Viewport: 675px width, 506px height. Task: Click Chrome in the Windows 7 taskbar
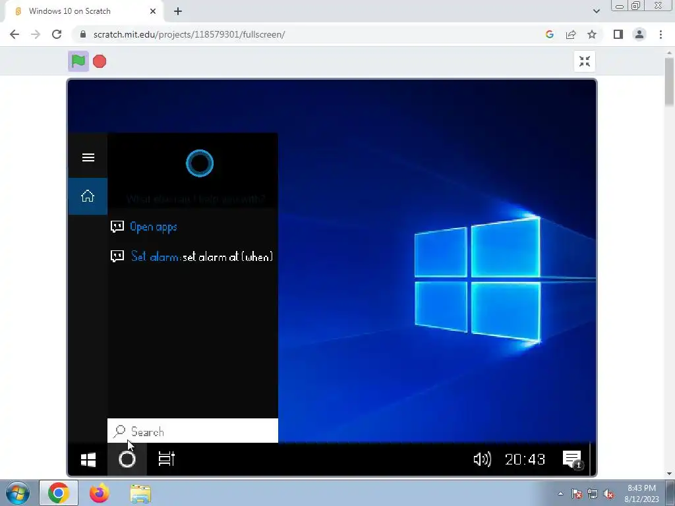(x=59, y=493)
